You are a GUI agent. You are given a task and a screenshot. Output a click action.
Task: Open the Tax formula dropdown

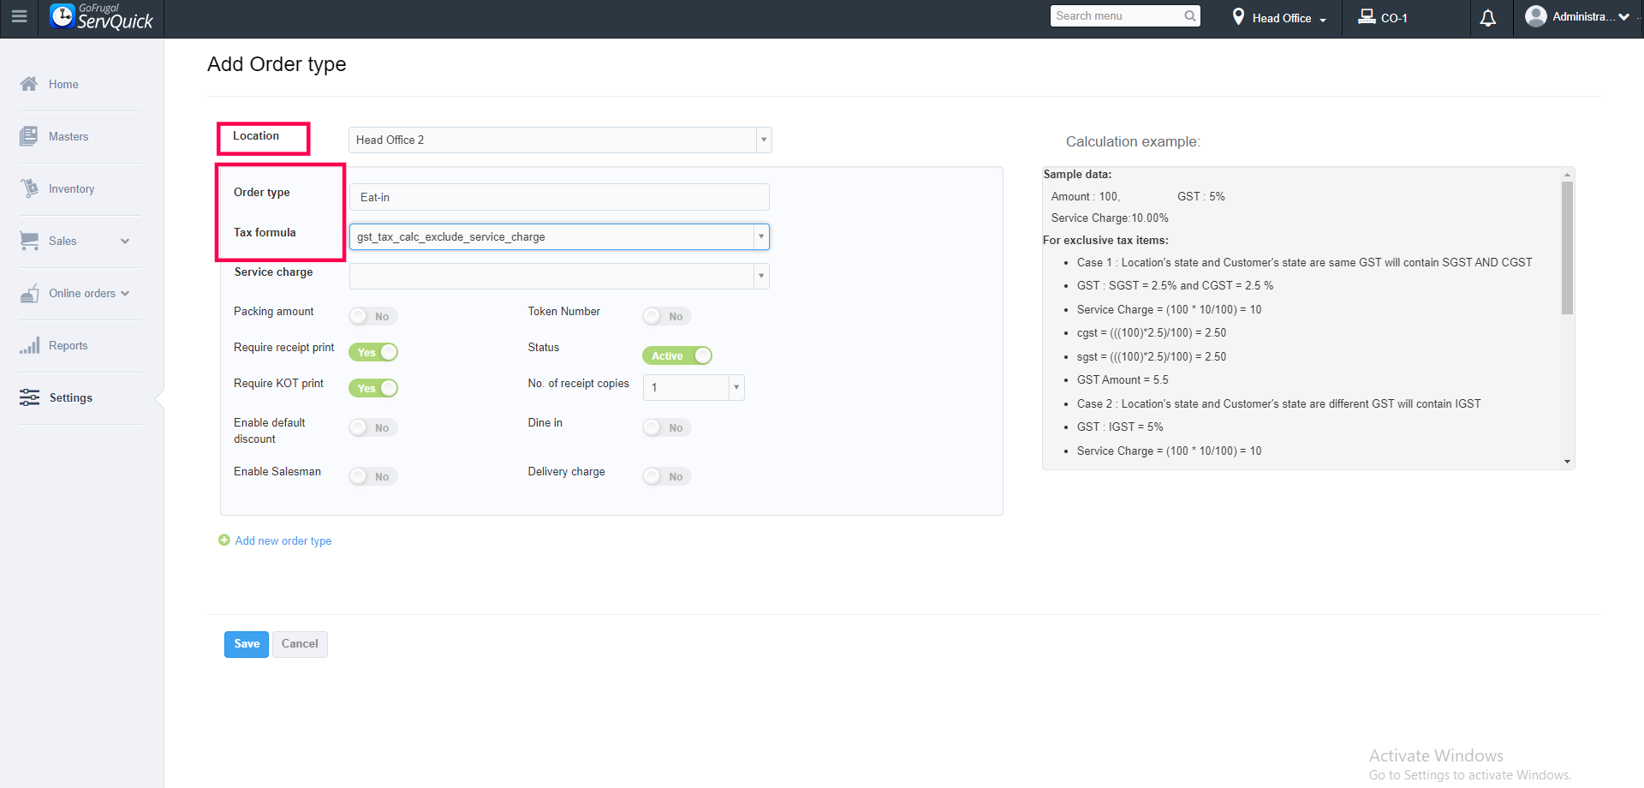(x=559, y=236)
